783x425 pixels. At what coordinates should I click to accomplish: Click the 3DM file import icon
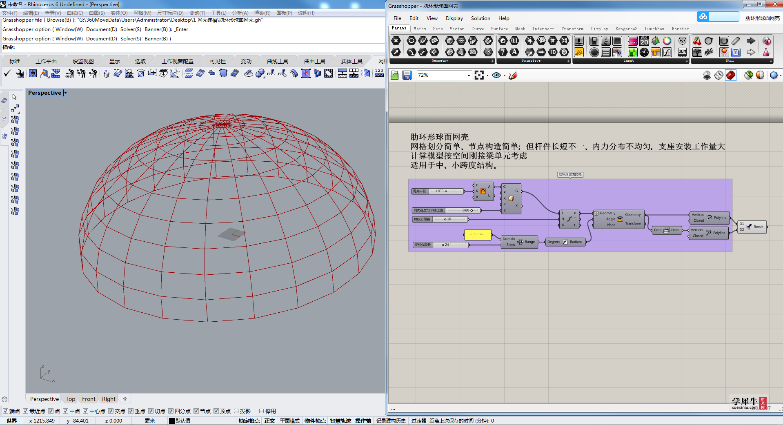[682, 52]
